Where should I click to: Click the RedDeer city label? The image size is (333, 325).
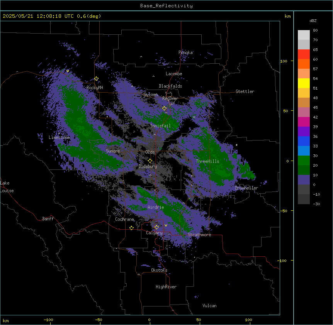click(x=170, y=98)
